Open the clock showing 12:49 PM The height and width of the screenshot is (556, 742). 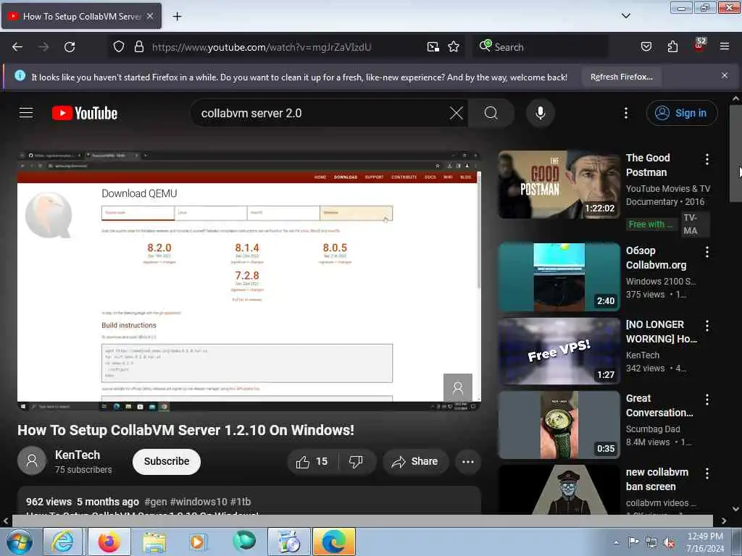(705, 542)
